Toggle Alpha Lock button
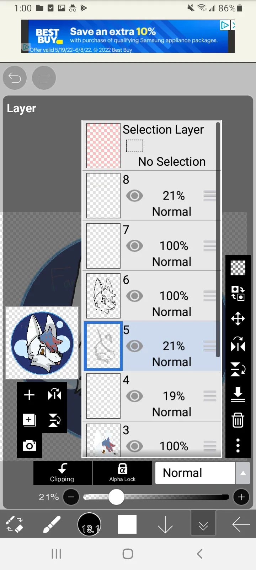 coord(122,473)
